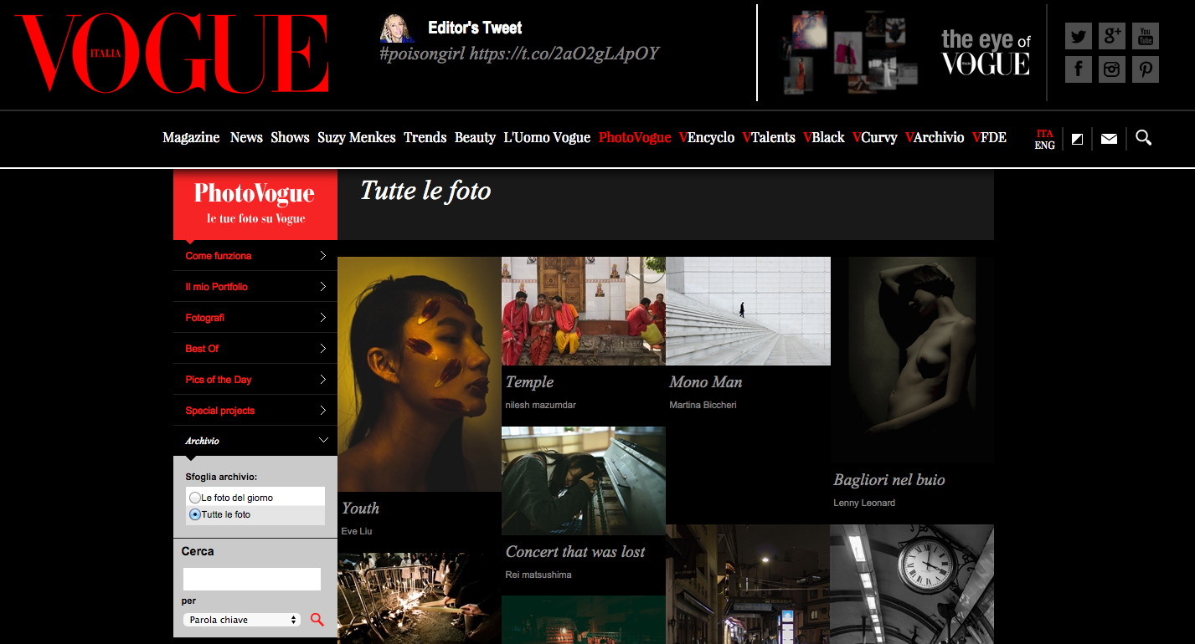Open Vogue Italia's Twitter page icon
The image size is (1195, 644).
point(1079,36)
